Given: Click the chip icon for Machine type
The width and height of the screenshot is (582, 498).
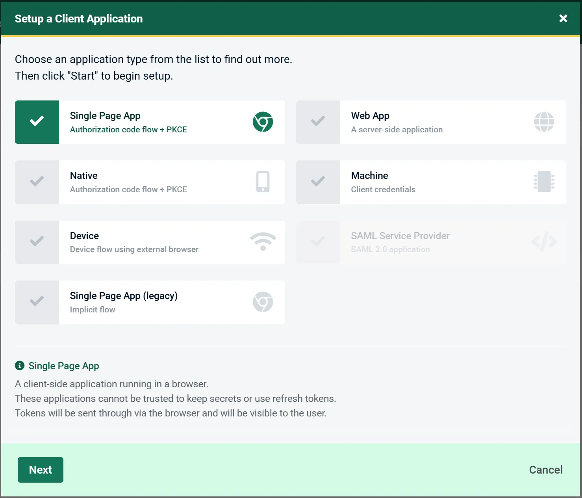Looking at the screenshot, I should (x=544, y=182).
